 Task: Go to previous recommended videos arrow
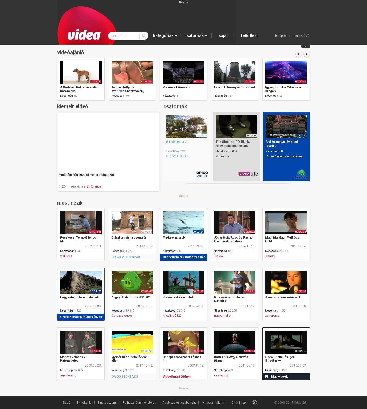coord(298,54)
